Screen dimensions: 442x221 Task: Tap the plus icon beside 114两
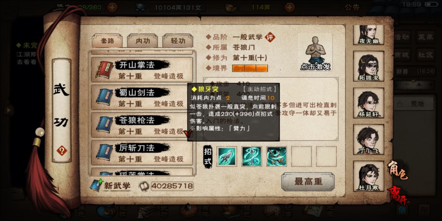(289, 7)
